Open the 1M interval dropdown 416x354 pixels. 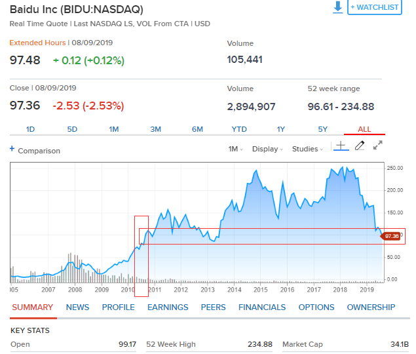tap(235, 149)
